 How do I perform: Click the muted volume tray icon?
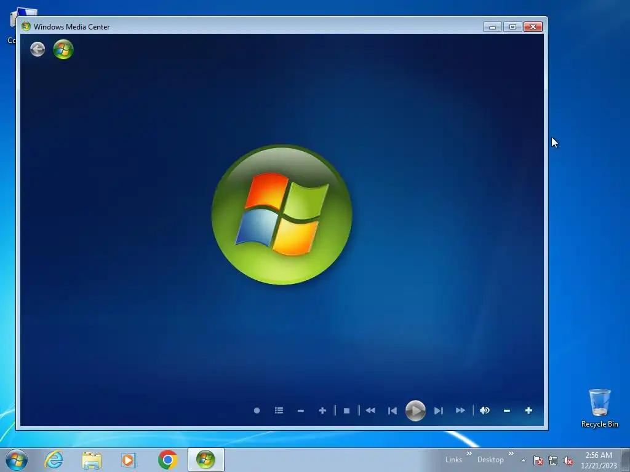568,460
